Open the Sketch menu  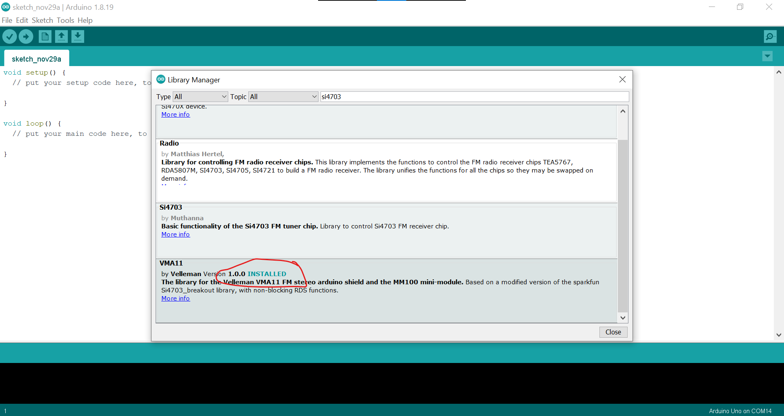(x=42, y=20)
